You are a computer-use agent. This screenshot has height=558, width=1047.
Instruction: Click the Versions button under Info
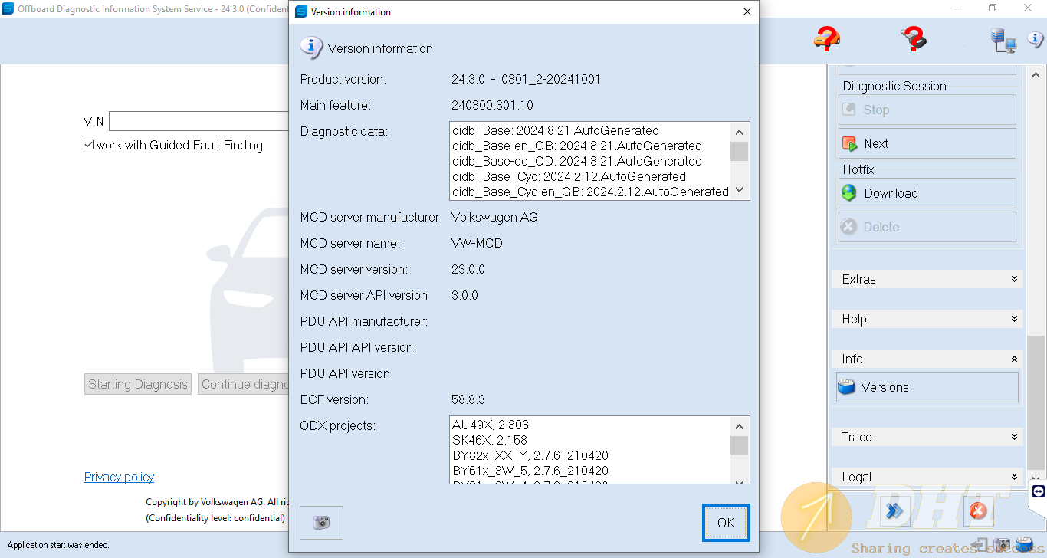click(927, 387)
